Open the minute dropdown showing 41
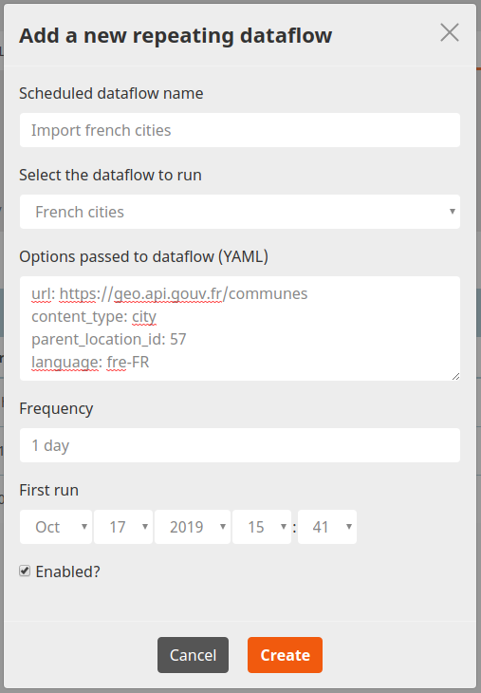 pos(327,527)
